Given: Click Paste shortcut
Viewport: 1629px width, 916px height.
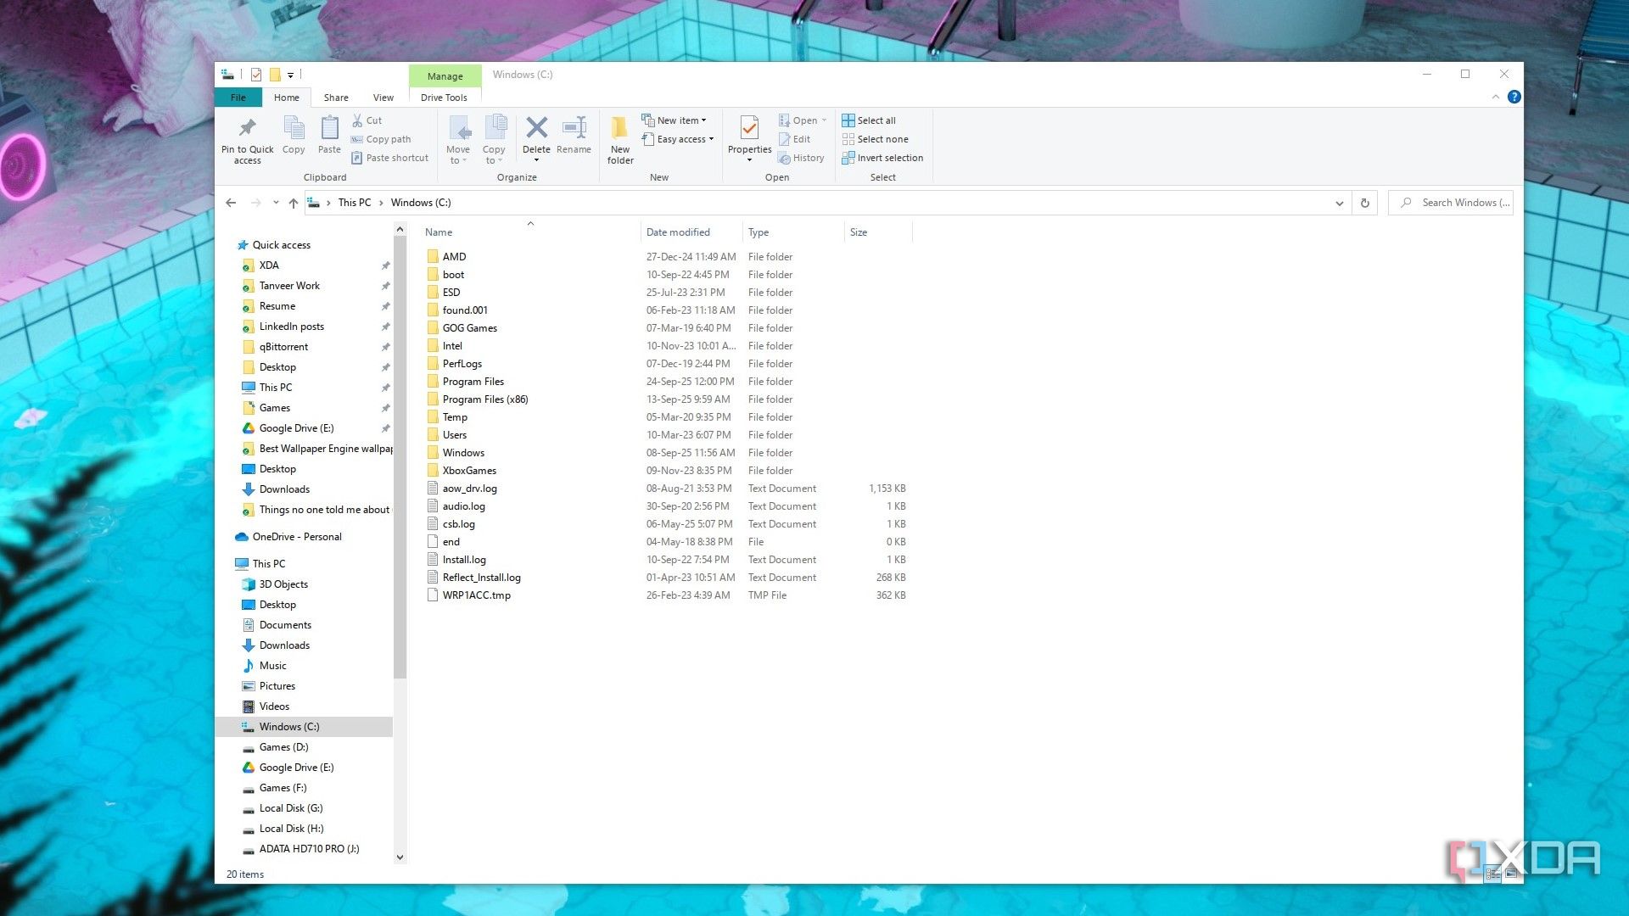Looking at the screenshot, I should click(x=390, y=158).
